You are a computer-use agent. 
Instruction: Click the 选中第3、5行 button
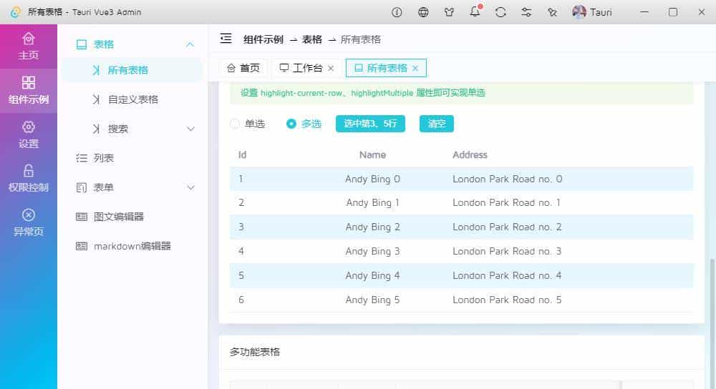coord(370,124)
